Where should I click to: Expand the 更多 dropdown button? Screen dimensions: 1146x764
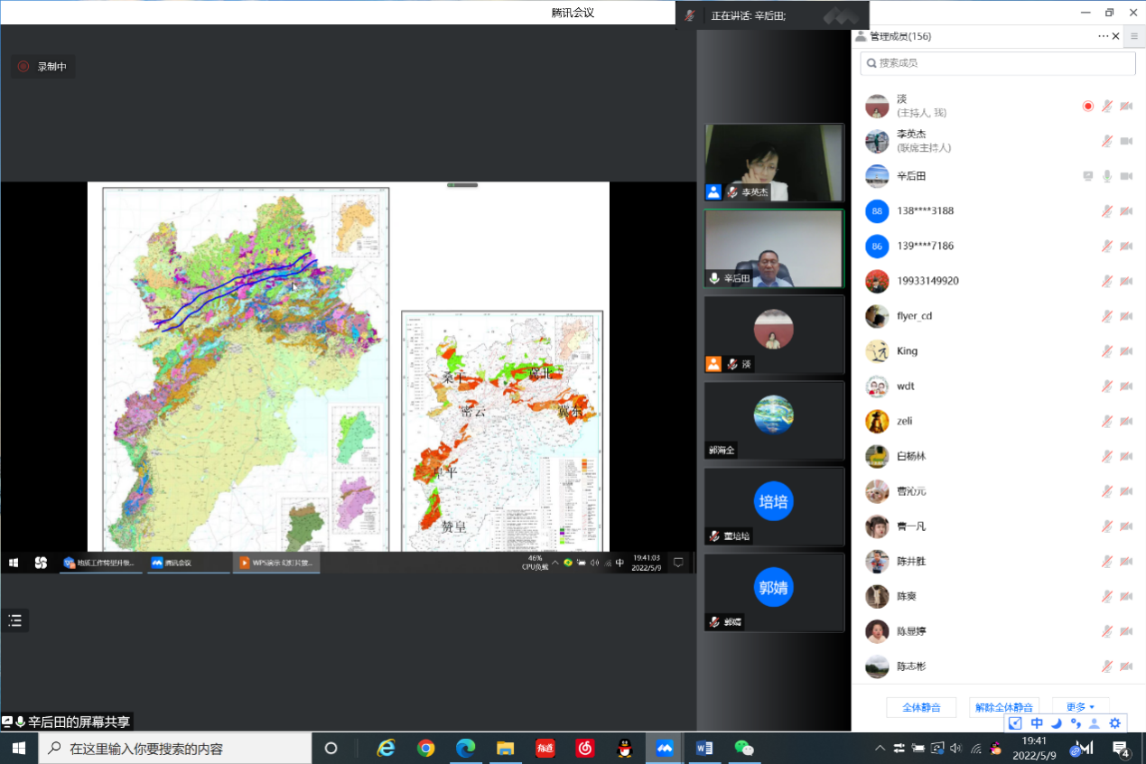click(x=1080, y=707)
